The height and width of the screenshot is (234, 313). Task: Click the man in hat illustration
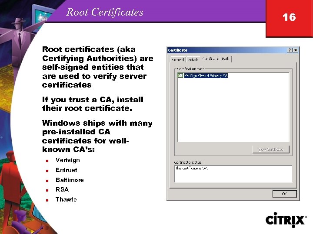click(x=19, y=35)
